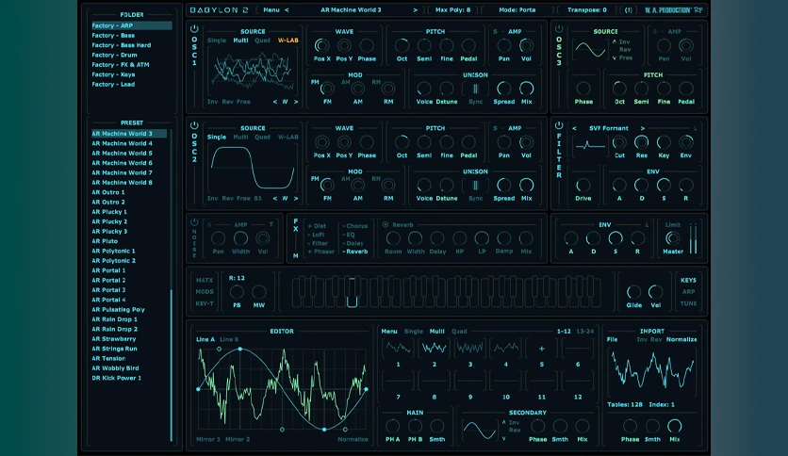Click the Glide knob
The width and height of the screenshot is (788, 456).
click(633, 292)
